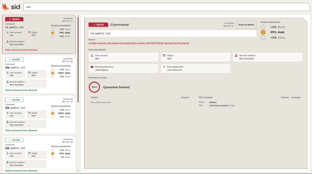Select Allow probability indicator in detail panel
The width and height of the screenshot is (312, 174).
pos(263,38)
